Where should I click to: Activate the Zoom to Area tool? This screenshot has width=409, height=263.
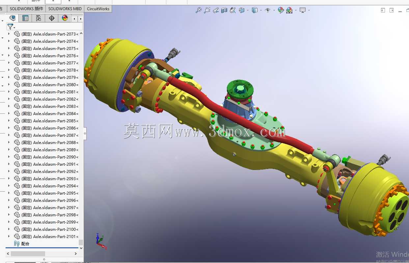coord(207,10)
